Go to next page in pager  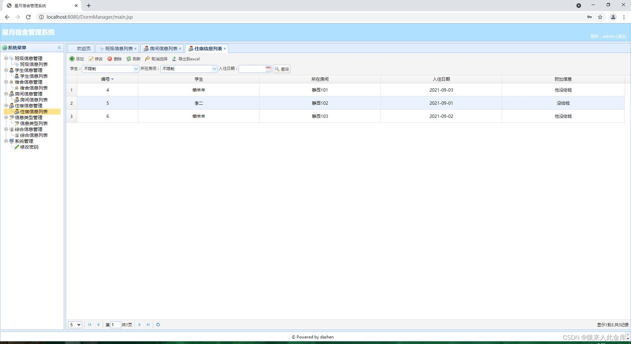click(x=140, y=325)
